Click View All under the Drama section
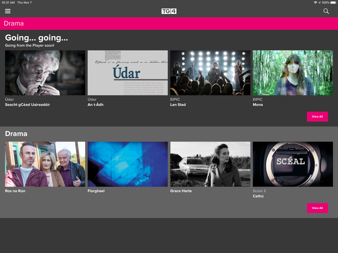This screenshot has width=338, height=253. (x=317, y=208)
